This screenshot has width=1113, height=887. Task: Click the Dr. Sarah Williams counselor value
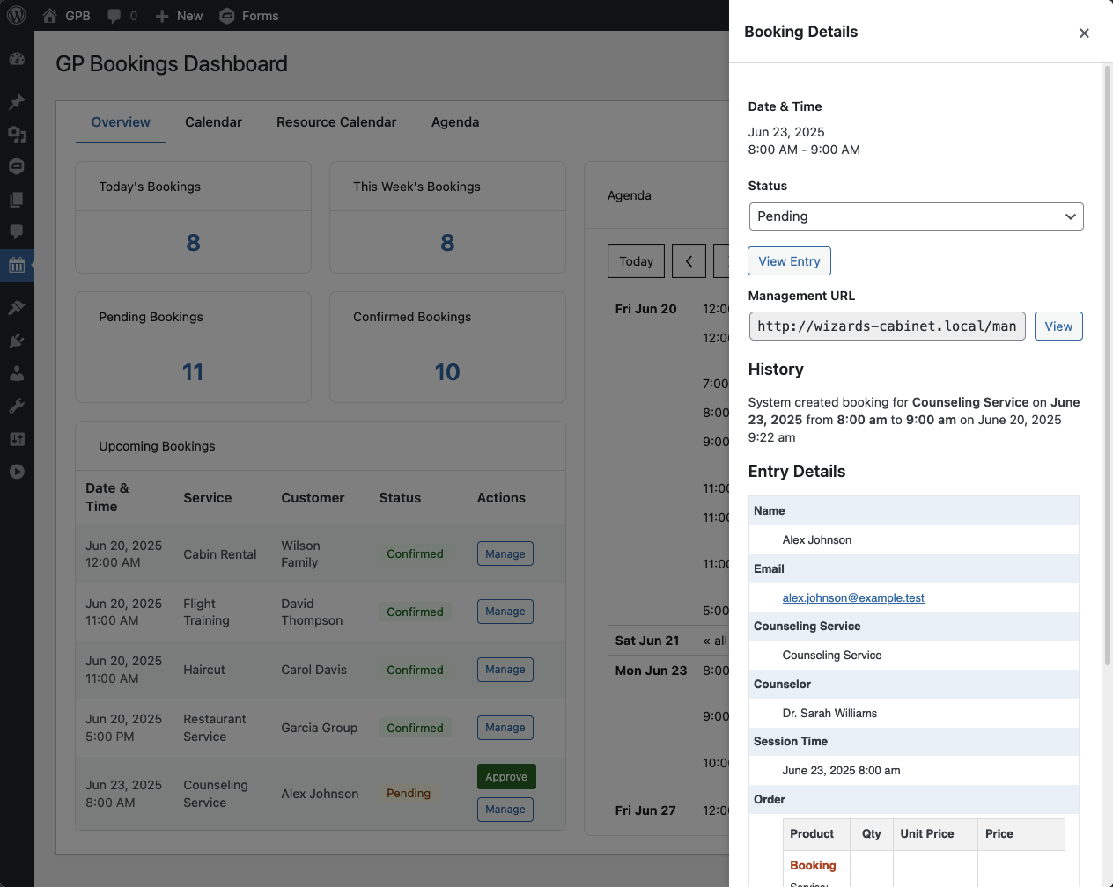(829, 714)
